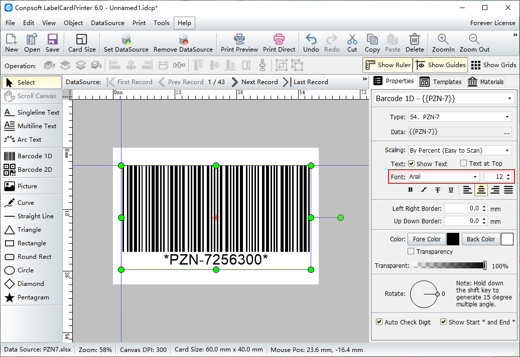
Task: Choose the Curve drawing tool
Action: tap(32, 202)
